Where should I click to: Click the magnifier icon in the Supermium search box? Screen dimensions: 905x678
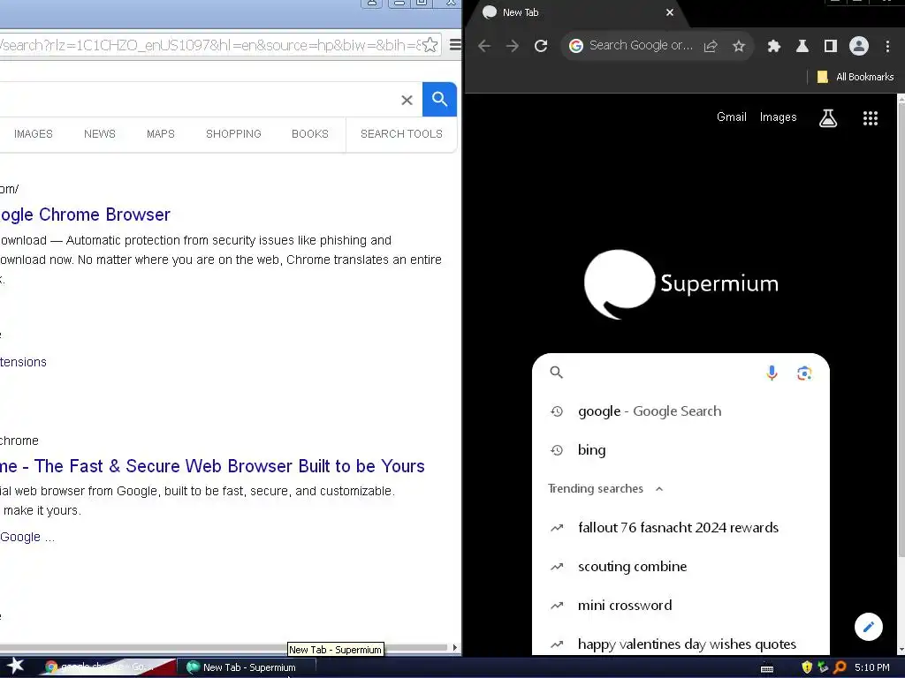tap(557, 373)
